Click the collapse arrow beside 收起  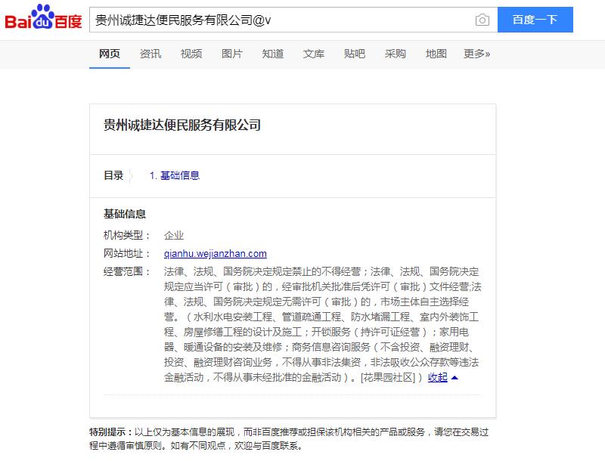455,378
